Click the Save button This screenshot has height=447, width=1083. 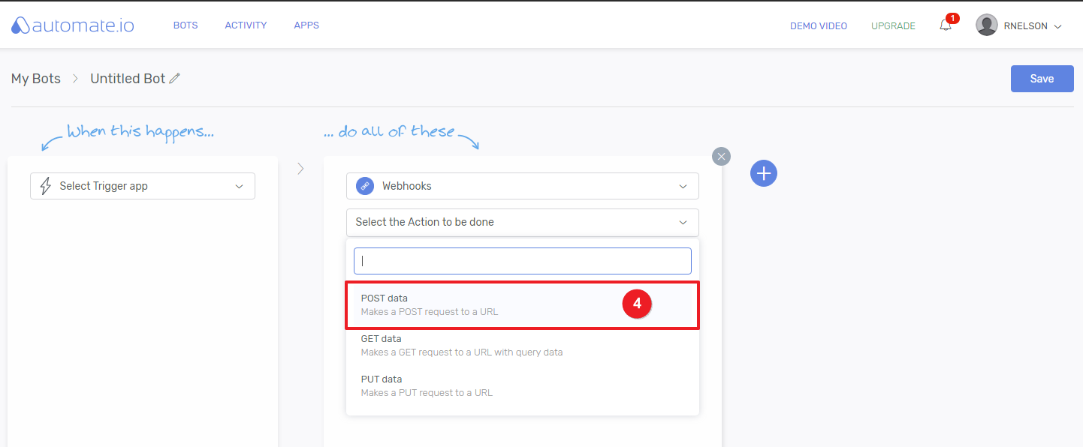(x=1042, y=79)
